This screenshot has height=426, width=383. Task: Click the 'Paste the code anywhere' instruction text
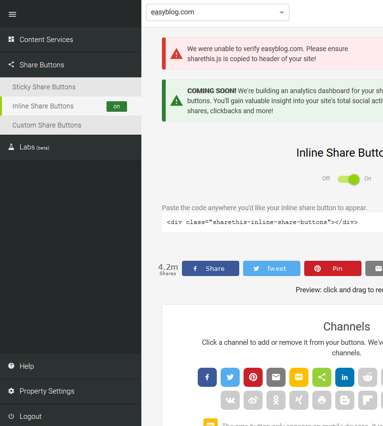264,208
